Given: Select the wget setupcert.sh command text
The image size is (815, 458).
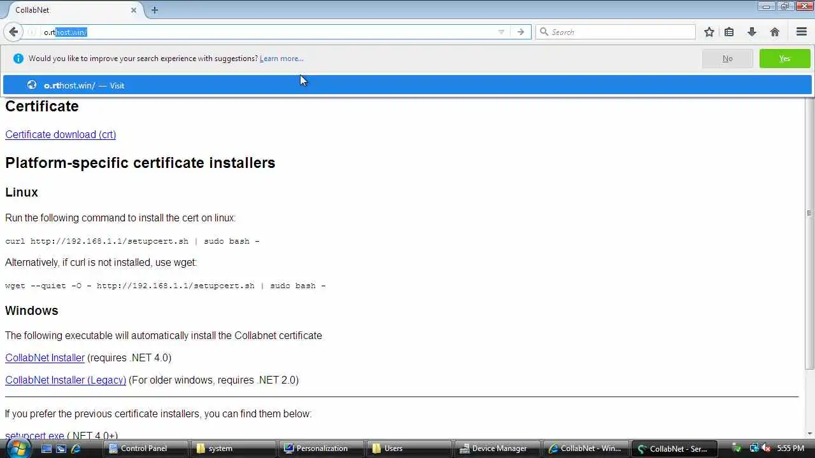Looking at the screenshot, I should 166,286.
